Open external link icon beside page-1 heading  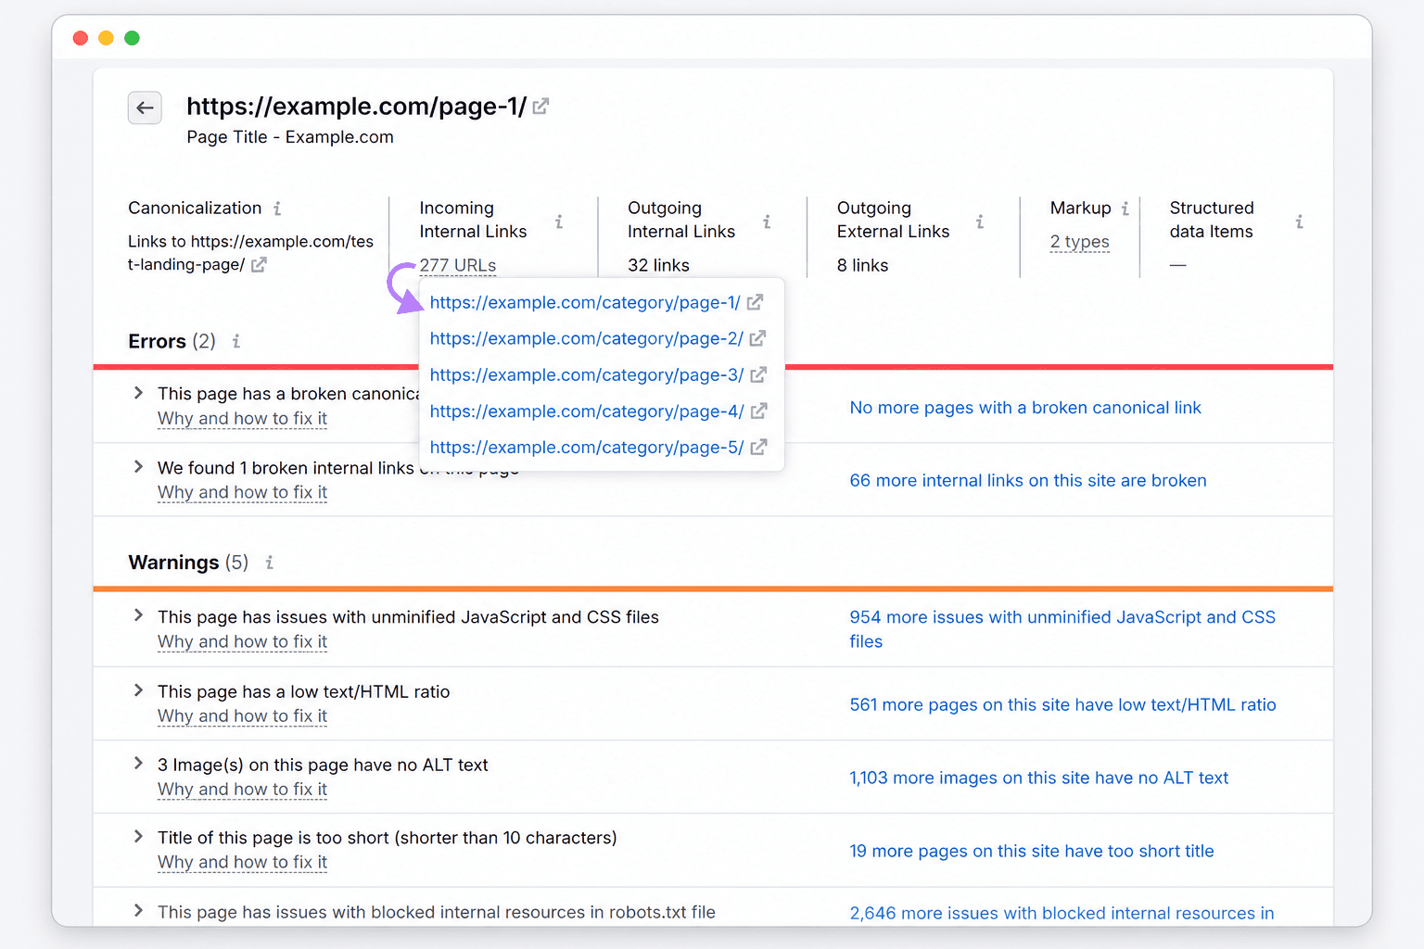point(540,107)
